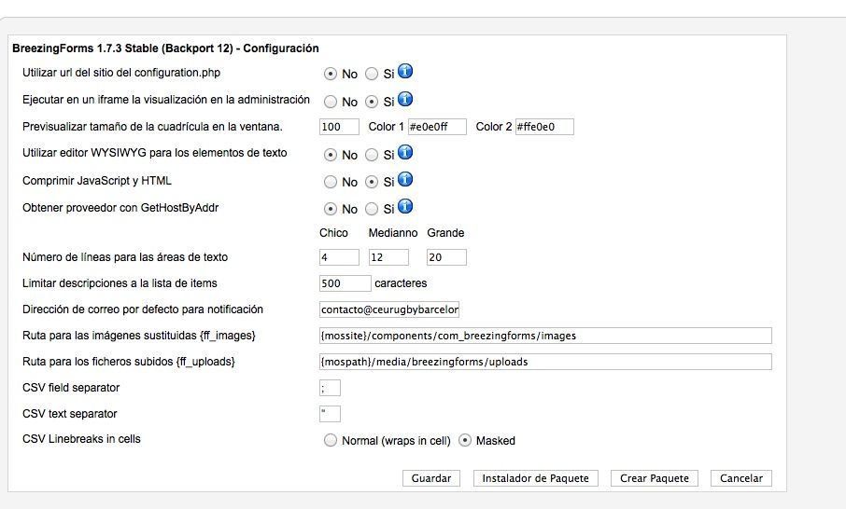The image size is (846, 509).
Task: Click 'Número de líneas para las áreas de texto' label
Action: click(x=125, y=257)
